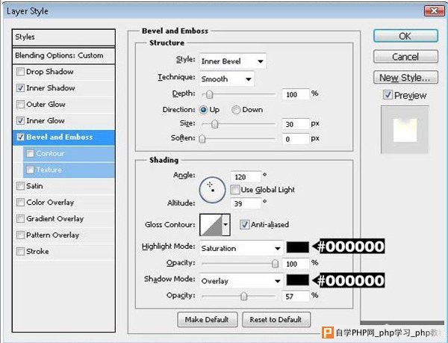Enable the Pattern Overlay checkbox
The width and height of the screenshot is (448, 343).
20,235
